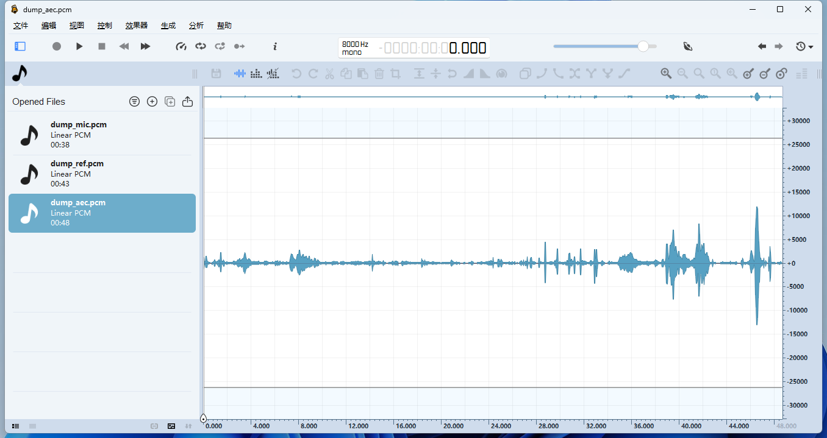Click the dot-and-arrow icon after loop buttons
Screen dimensions: 827x438
click(x=240, y=46)
